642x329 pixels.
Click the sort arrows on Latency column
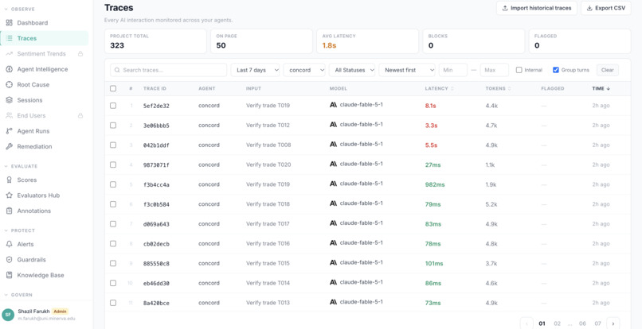[452, 89]
